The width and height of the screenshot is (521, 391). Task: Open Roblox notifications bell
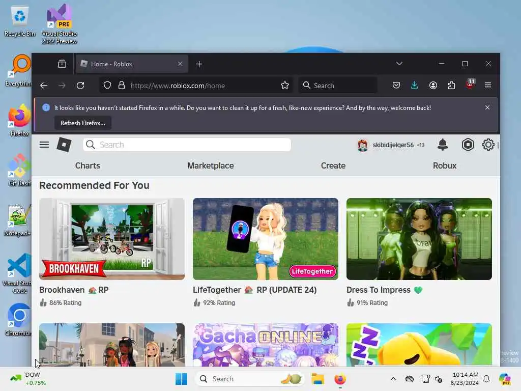(442, 145)
